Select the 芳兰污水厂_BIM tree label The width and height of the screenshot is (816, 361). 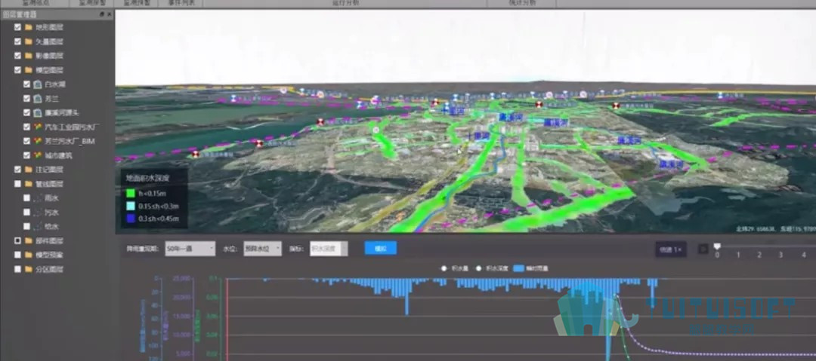[70, 141]
